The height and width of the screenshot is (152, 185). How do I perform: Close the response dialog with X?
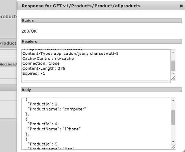pos(181,6)
